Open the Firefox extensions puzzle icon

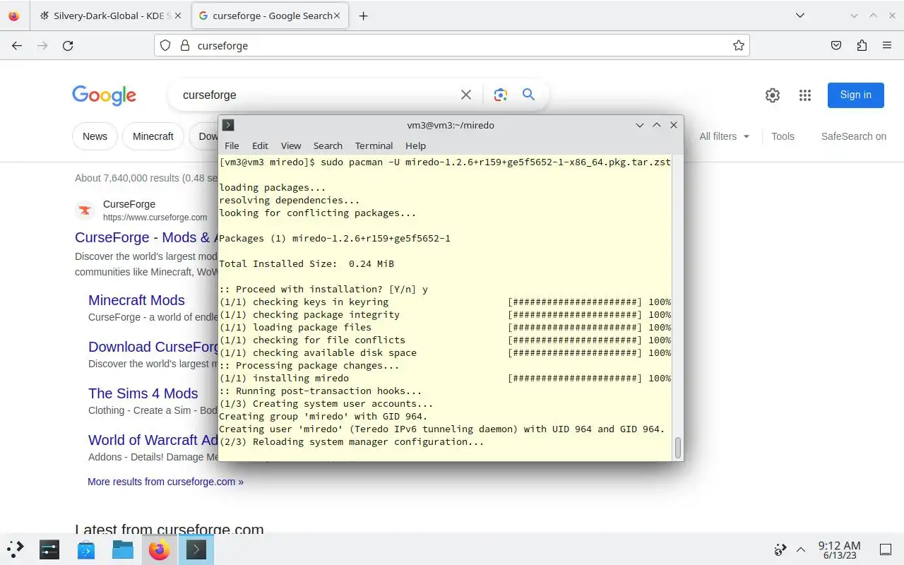pos(862,45)
